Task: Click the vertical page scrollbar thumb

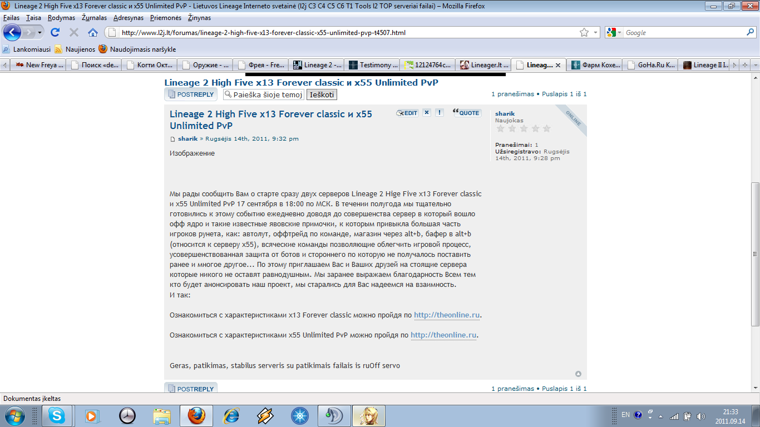Action: pyautogui.click(x=755, y=254)
